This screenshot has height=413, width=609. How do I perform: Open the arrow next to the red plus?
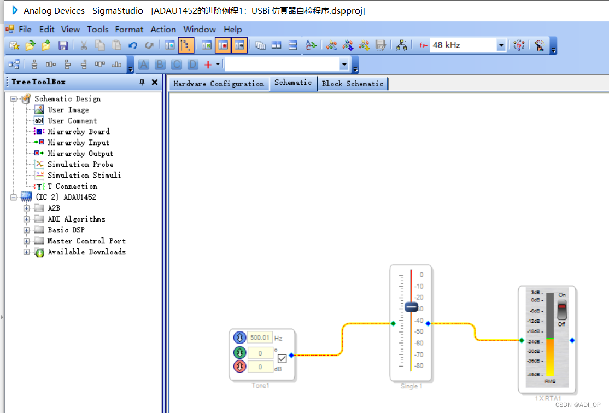pyautogui.click(x=218, y=64)
